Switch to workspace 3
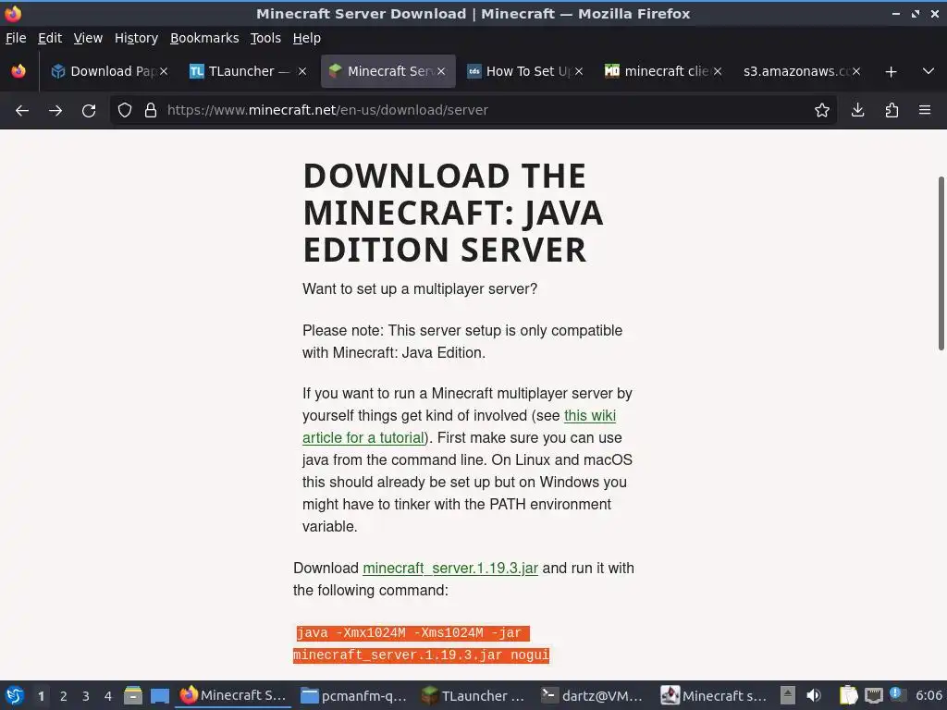This screenshot has width=947, height=710. click(86, 696)
